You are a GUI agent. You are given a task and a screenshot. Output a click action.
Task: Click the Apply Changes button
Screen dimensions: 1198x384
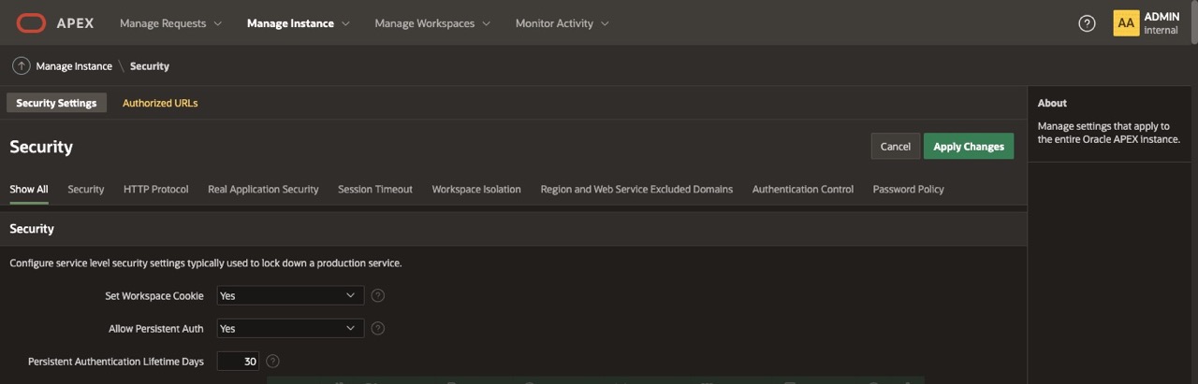pos(968,147)
